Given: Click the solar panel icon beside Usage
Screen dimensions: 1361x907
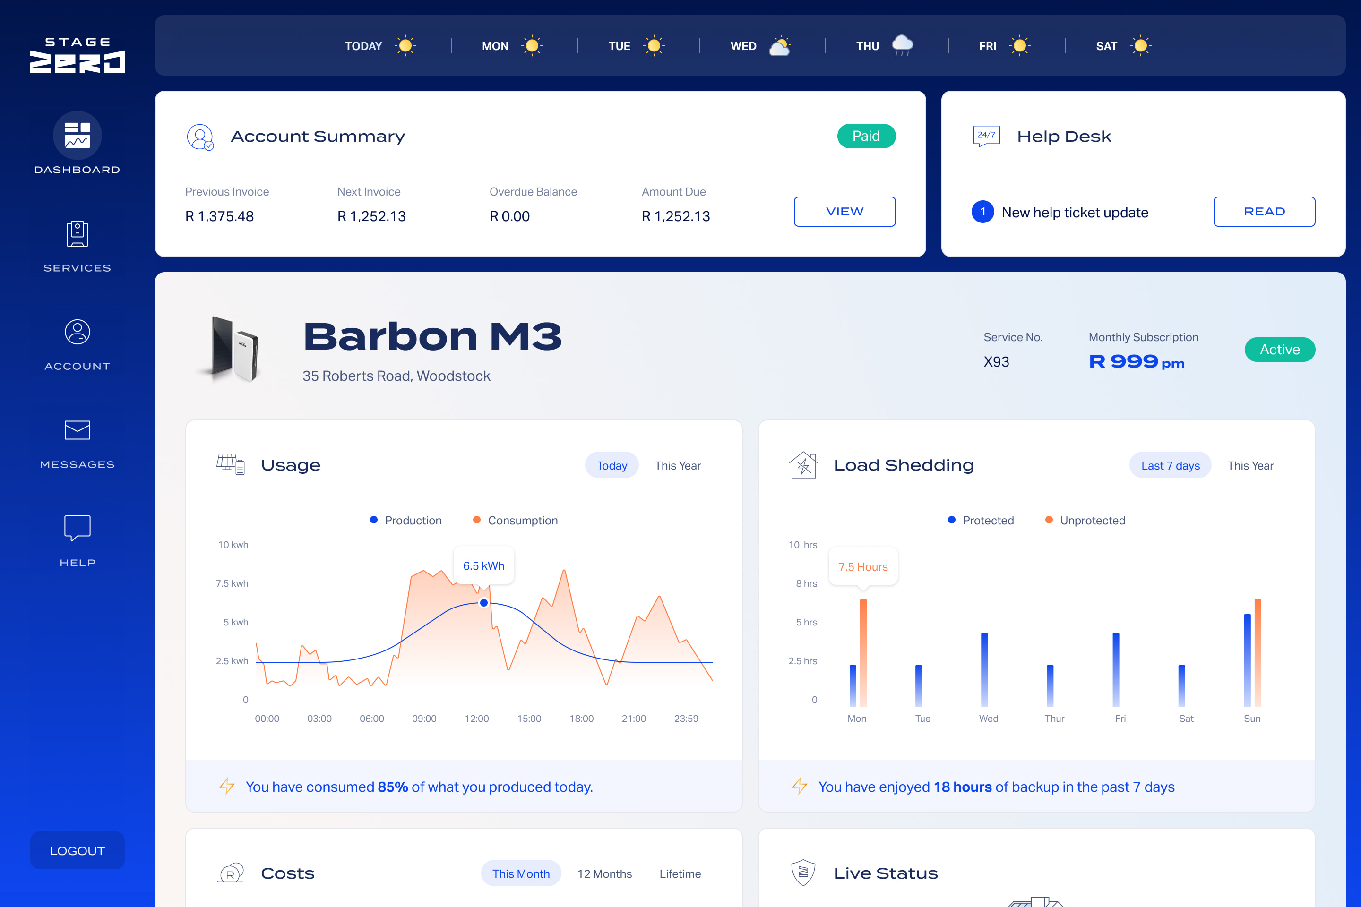Looking at the screenshot, I should point(229,463).
